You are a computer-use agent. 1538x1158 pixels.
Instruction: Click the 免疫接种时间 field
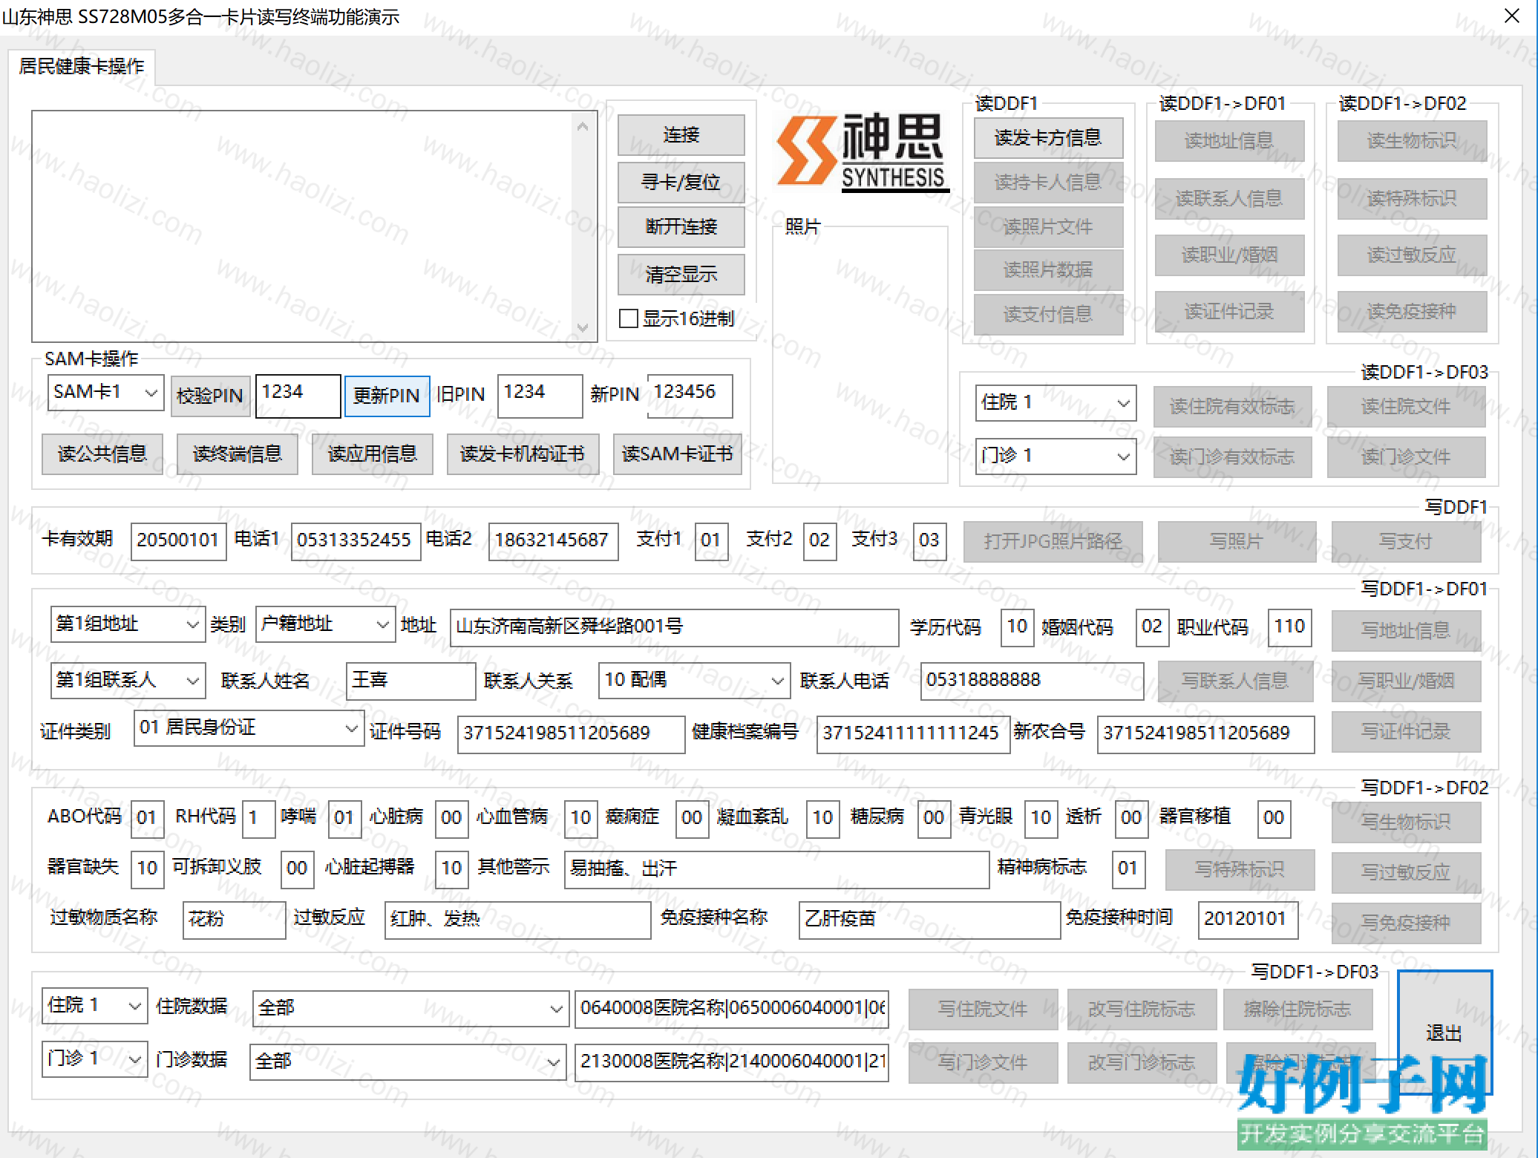pyautogui.click(x=1248, y=920)
